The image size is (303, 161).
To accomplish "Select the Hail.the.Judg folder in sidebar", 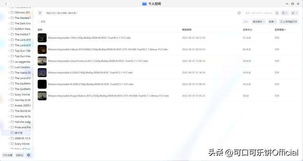I will pyautogui.click(x=22, y=122).
